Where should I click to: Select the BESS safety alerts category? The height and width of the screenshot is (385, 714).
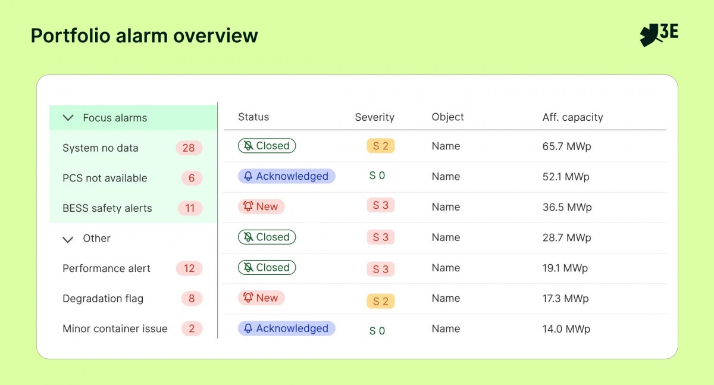point(133,208)
